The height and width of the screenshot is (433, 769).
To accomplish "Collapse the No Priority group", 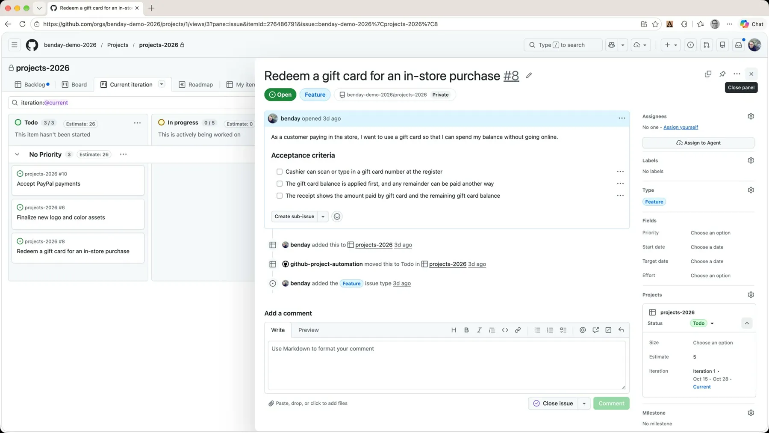I will pyautogui.click(x=17, y=154).
